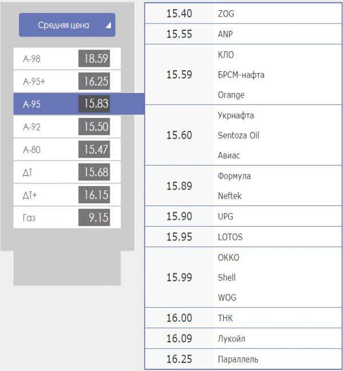Select the A-98 fuel row

pos(67,59)
